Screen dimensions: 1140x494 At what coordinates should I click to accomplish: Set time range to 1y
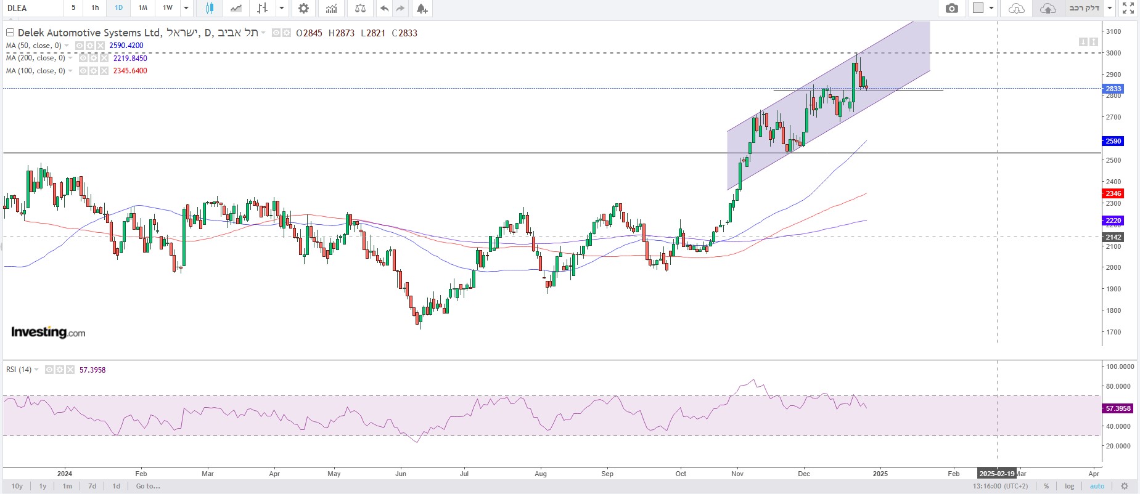point(43,486)
